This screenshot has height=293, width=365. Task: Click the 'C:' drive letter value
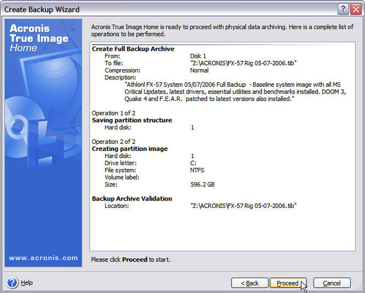(x=193, y=163)
